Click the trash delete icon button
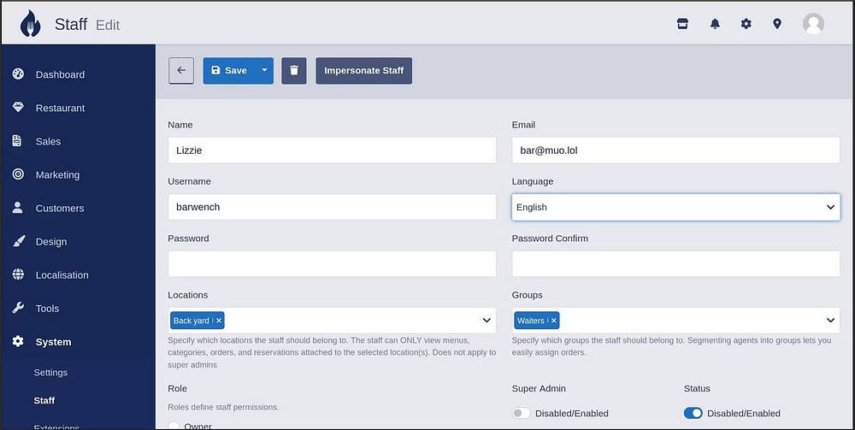 click(293, 71)
